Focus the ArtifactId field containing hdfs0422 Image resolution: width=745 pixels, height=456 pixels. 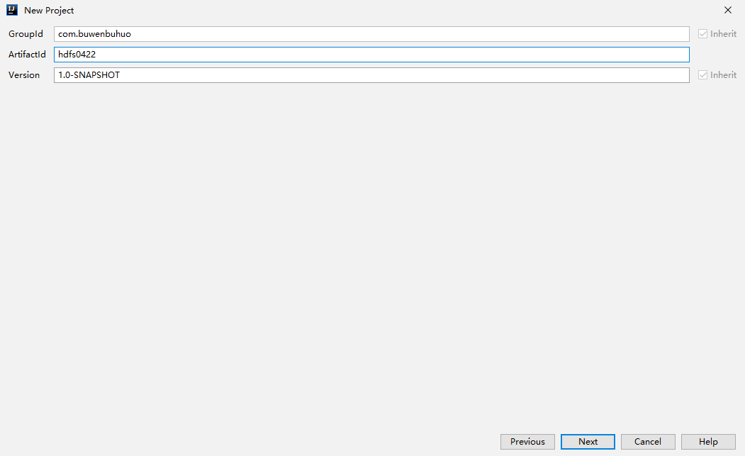[371, 54]
